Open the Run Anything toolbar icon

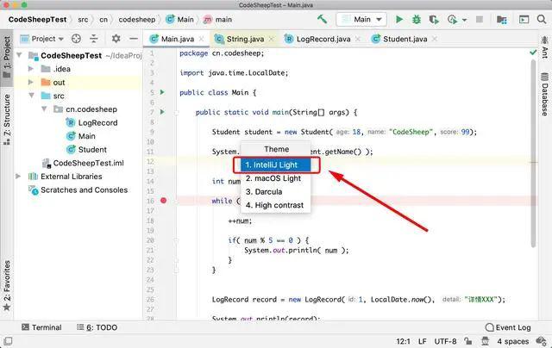(524, 19)
